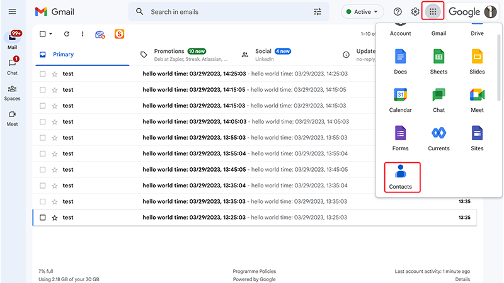Screen dimensions: 504x283
Task: Open Meet from the apps panel
Action: coord(477,100)
